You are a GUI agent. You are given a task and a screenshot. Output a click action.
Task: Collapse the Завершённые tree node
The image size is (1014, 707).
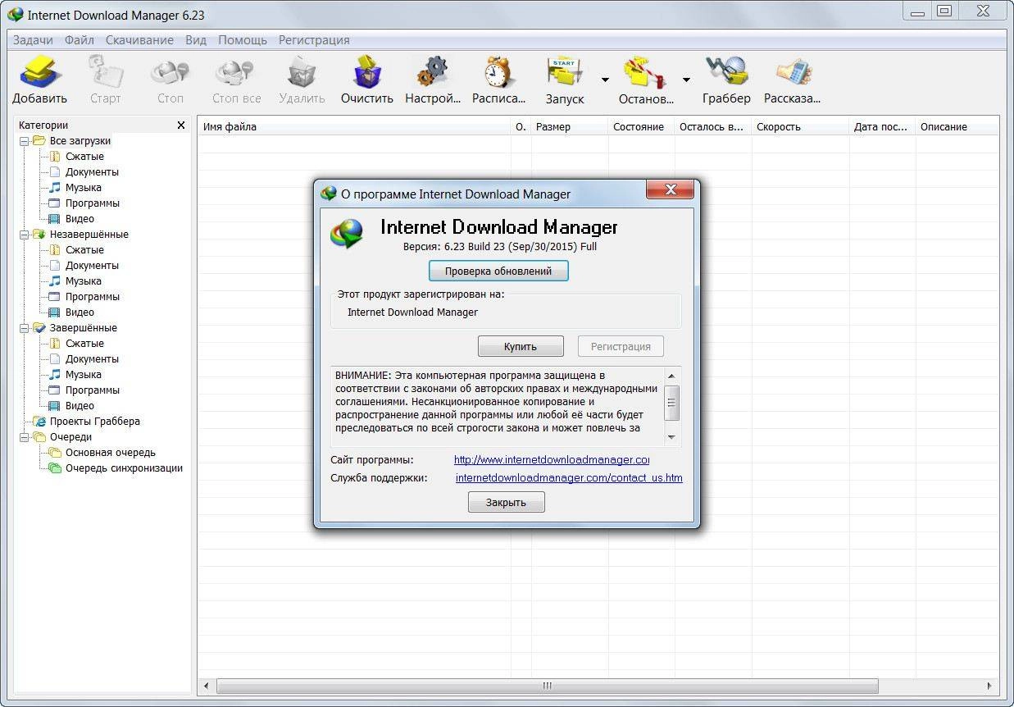(x=24, y=328)
